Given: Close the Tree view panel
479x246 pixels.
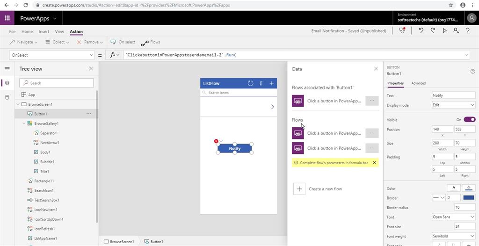Looking at the screenshot, I should coord(91,69).
